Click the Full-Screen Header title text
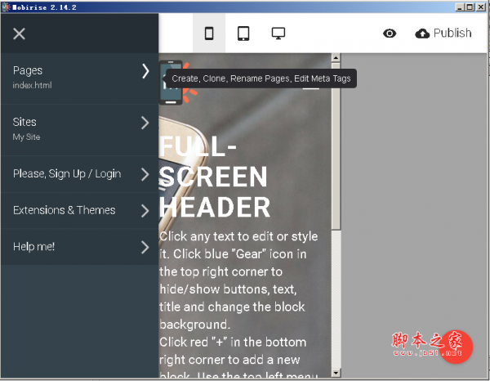Screen dimensions: 490x381 click(214, 177)
